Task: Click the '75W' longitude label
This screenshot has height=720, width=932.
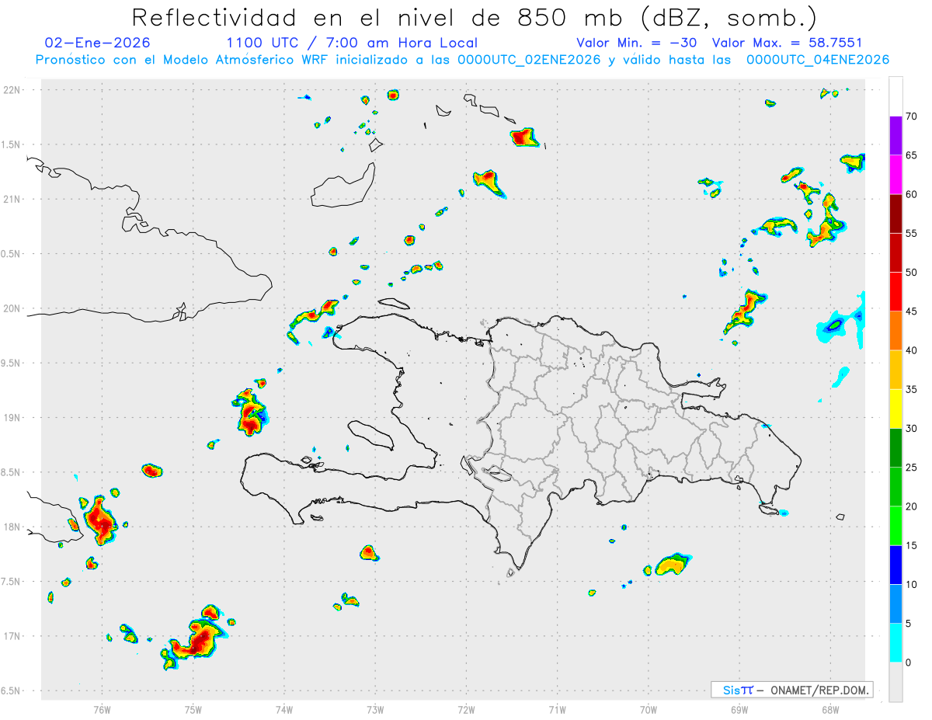Action: pos(193,709)
